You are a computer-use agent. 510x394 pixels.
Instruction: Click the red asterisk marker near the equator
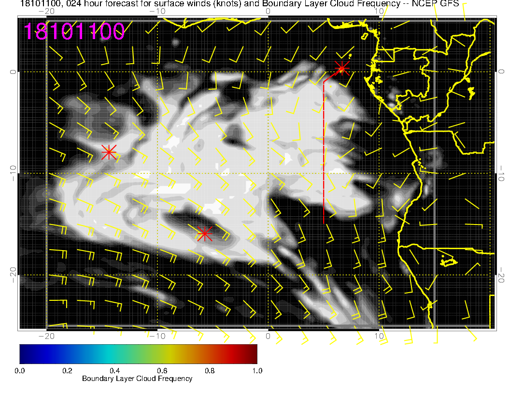(x=342, y=69)
